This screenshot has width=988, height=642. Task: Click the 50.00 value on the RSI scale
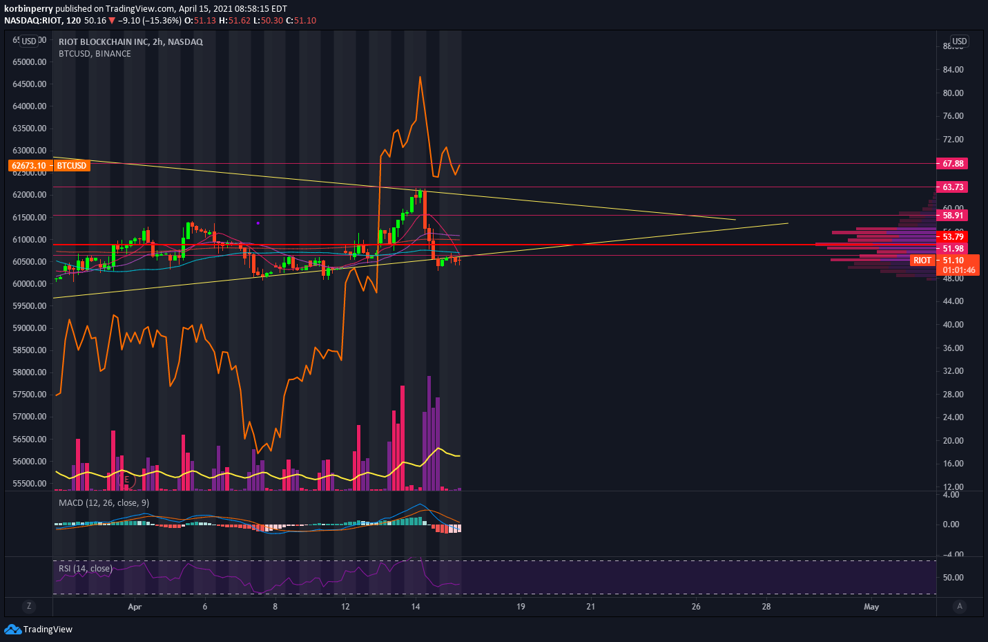pos(953,578)
